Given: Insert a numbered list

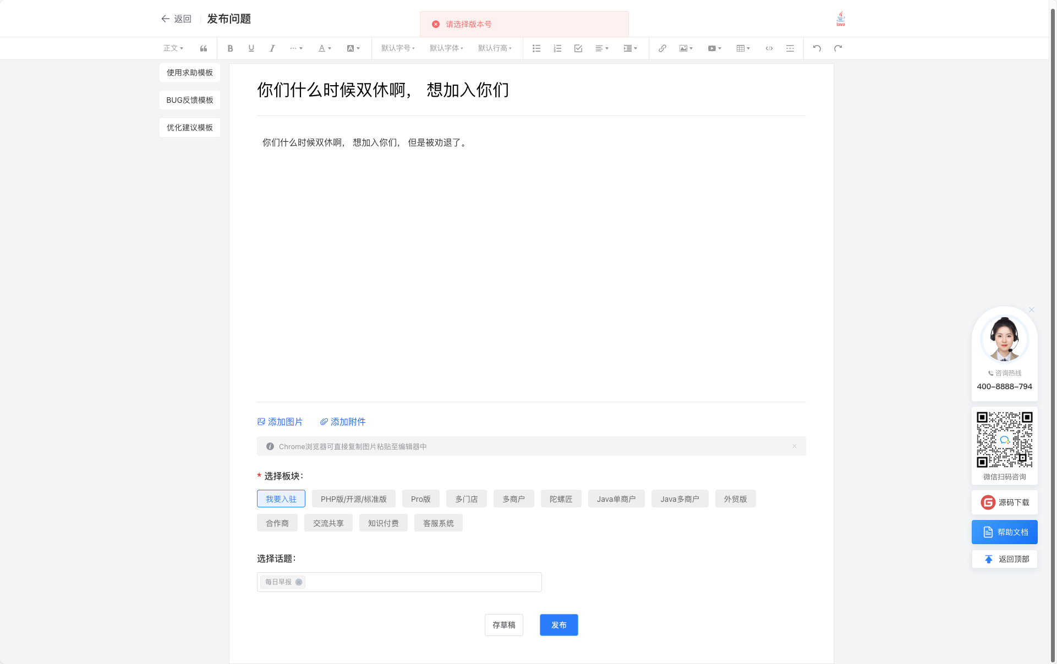Looking at the screenshot, I should (x=557, y=48).
